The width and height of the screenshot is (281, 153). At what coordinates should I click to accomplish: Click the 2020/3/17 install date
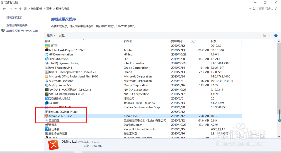click(178, 116)
